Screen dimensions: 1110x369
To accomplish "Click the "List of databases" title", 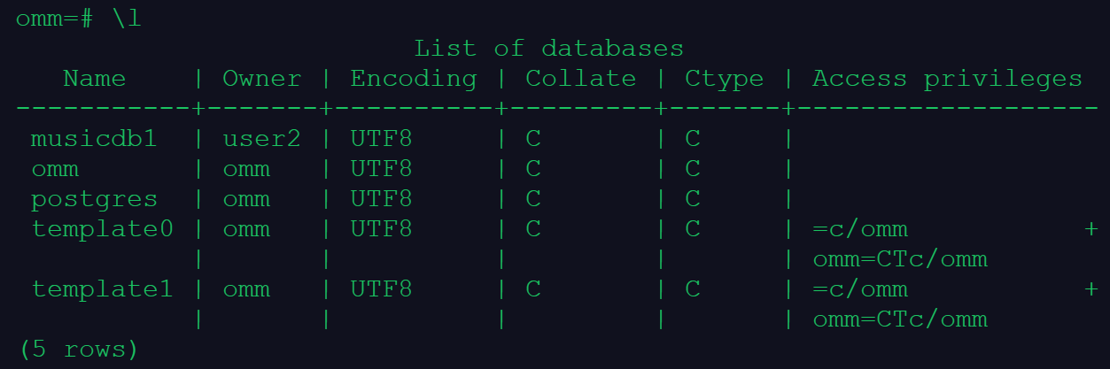I will point(548,48).
